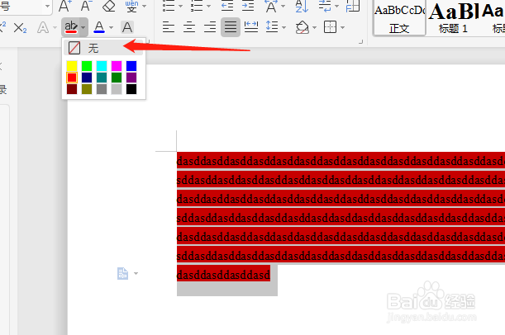Pick the red highlight swatch

click(x=72, y=78)
